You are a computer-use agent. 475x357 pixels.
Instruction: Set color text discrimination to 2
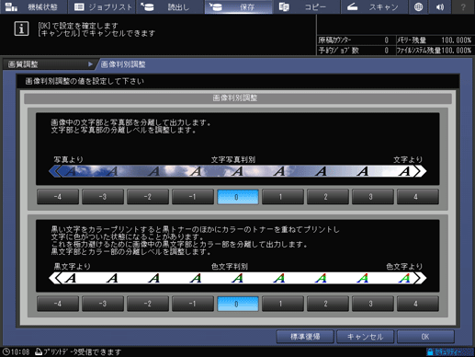[328, 304]
